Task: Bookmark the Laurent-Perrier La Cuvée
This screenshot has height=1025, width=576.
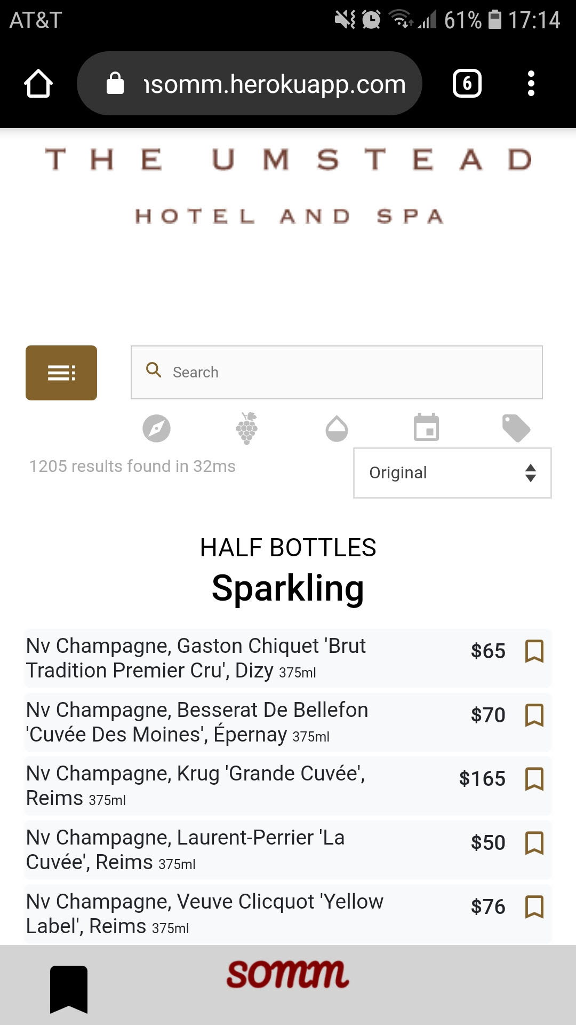Action: point(534,843)
